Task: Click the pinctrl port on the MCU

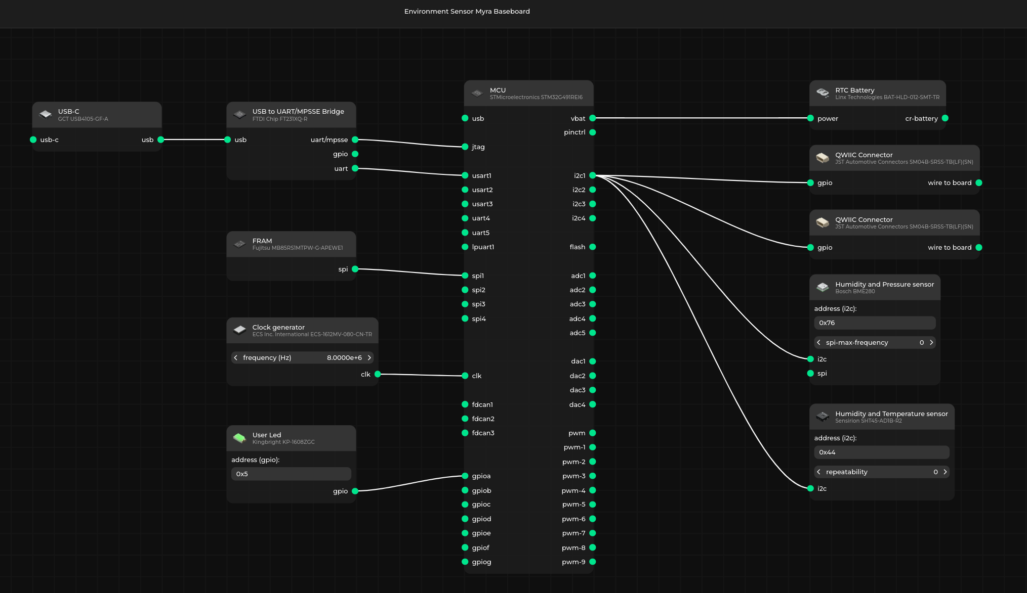Action: [593, 132]
